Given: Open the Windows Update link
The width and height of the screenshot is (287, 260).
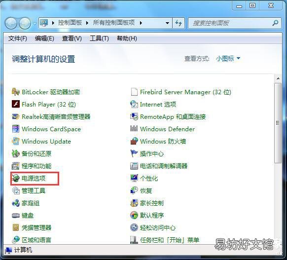Looking at the screenshot, I should tap(46, 142).
